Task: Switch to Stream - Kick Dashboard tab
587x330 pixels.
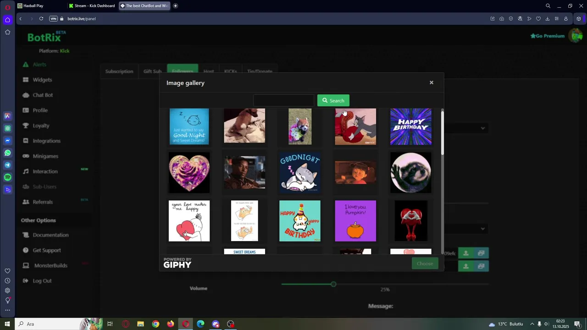Action: click(92, 6)
